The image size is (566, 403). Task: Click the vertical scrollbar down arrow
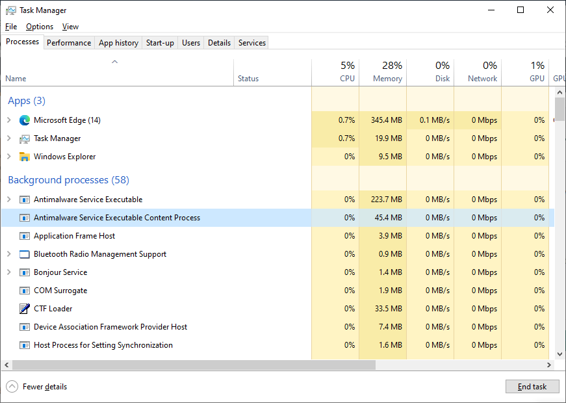point(560,354)
